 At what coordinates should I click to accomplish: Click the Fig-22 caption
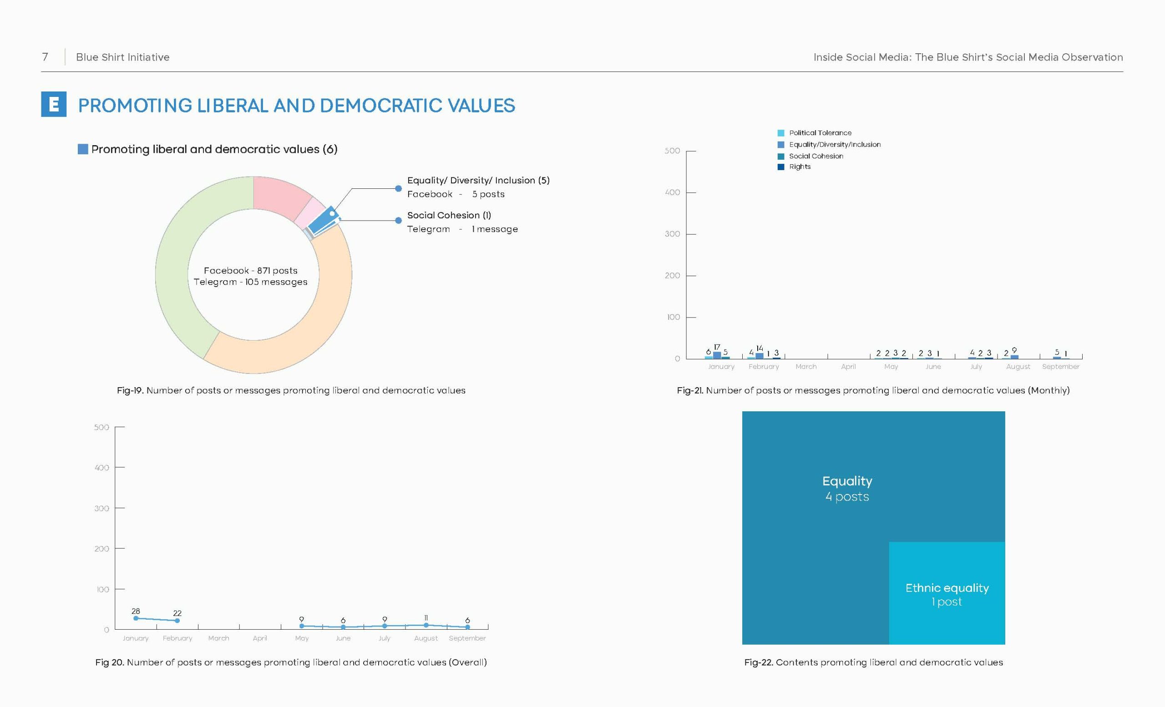[x=873, y=662]
